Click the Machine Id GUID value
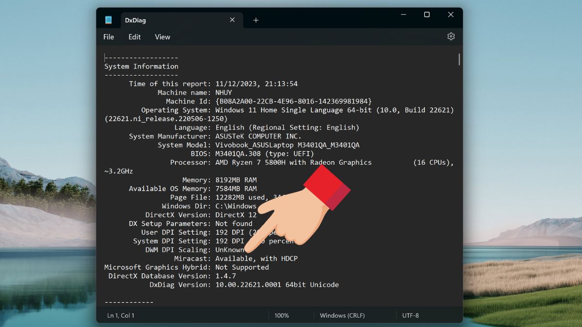This screenshot has width=582, height=327. [x=293, y=101]
